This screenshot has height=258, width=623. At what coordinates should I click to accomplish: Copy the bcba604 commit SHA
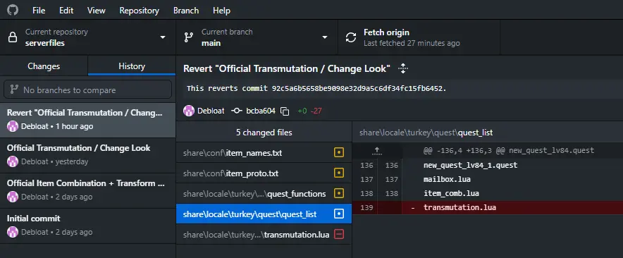click(285, 111)
